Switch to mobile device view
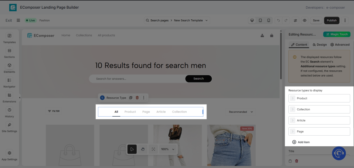The image size is (354, 168). [x=268, y=20]
